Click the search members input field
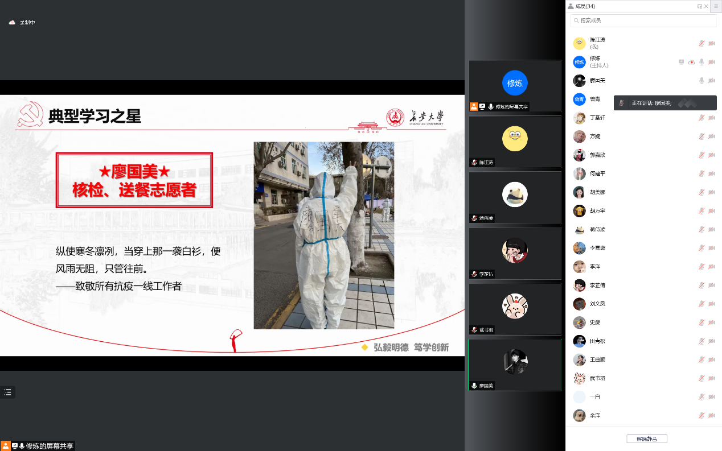 click(643, 20)
